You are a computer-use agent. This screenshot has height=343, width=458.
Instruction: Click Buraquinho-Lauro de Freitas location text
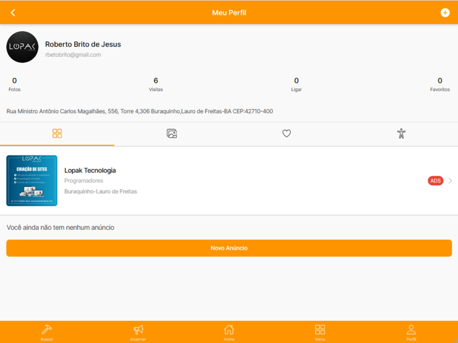tap(100, 192)
